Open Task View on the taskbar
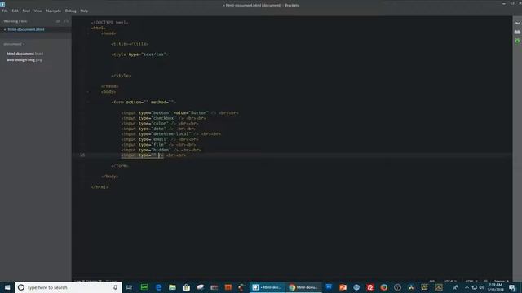The height and width of the screenshot is (293, 522). tap(129, 287)
